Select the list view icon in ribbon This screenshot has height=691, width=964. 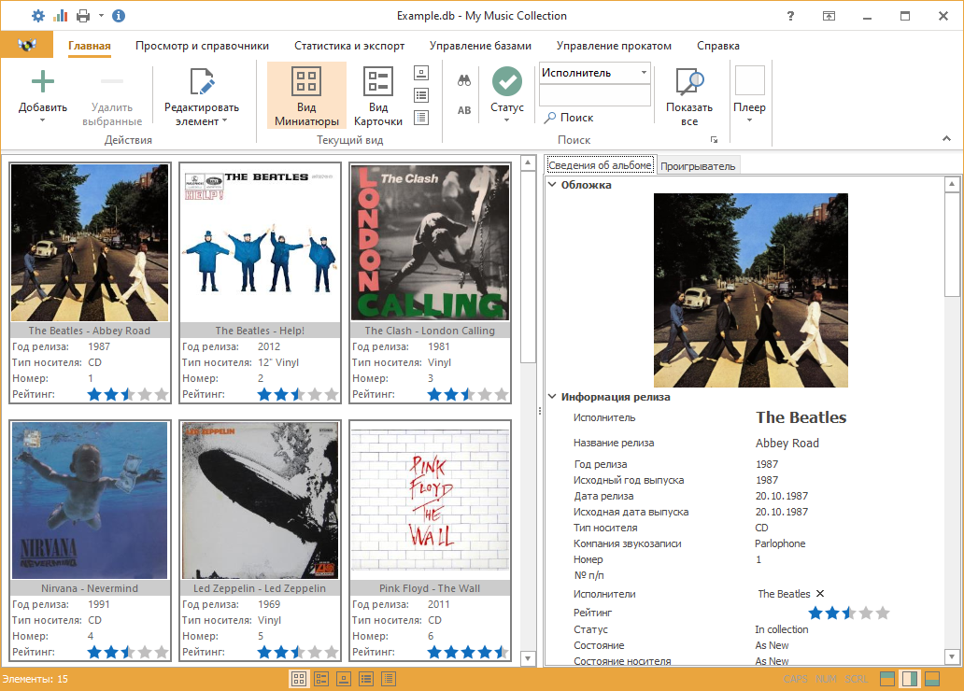tap(421, 95)
